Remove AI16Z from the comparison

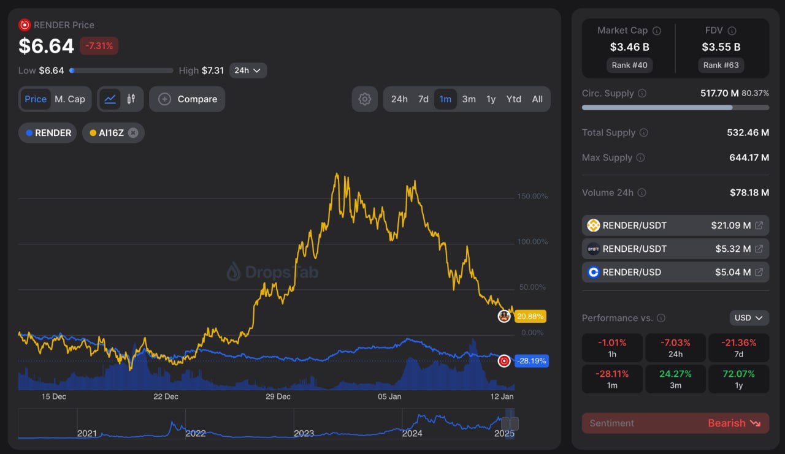(x=133, y=133)
